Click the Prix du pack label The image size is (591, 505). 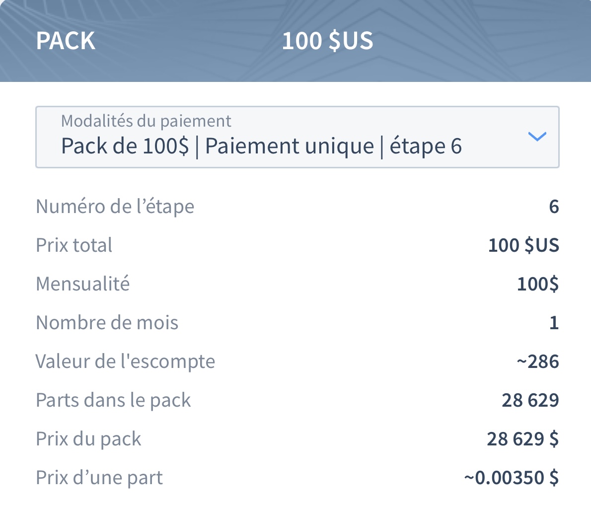[88, 438]
